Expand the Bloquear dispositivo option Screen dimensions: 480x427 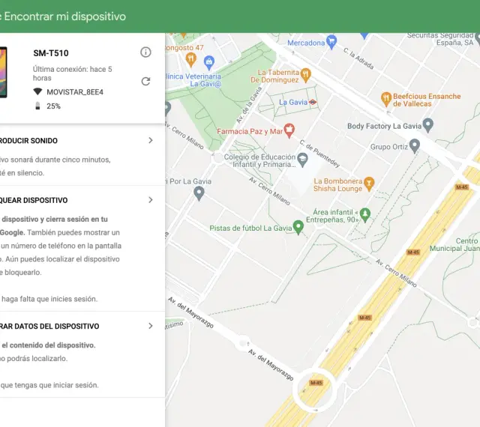tap(151, 200)
